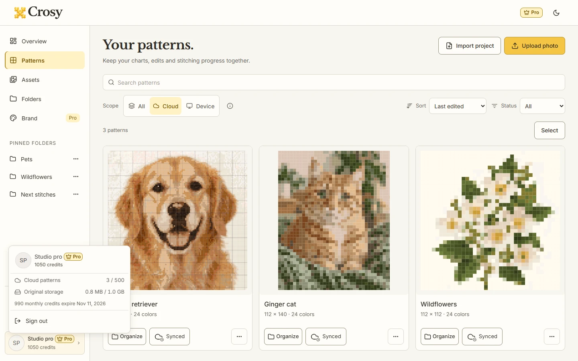Viewport: 578px width, 361px height.
Task: Click the Crosy logo
Action: (39, 12)
